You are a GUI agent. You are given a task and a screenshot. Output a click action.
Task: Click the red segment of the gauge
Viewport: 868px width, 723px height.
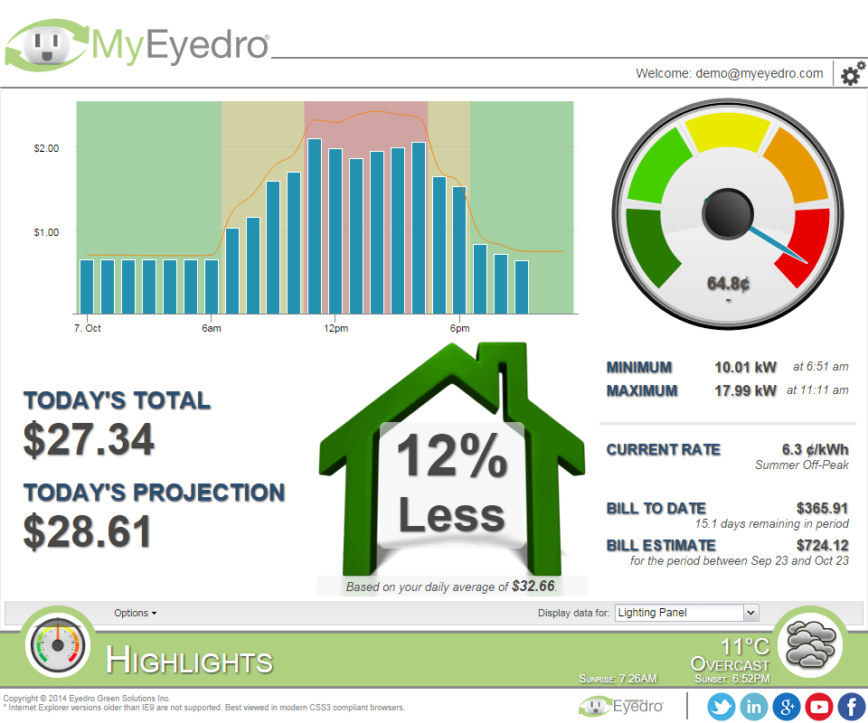tap(806, 244)
